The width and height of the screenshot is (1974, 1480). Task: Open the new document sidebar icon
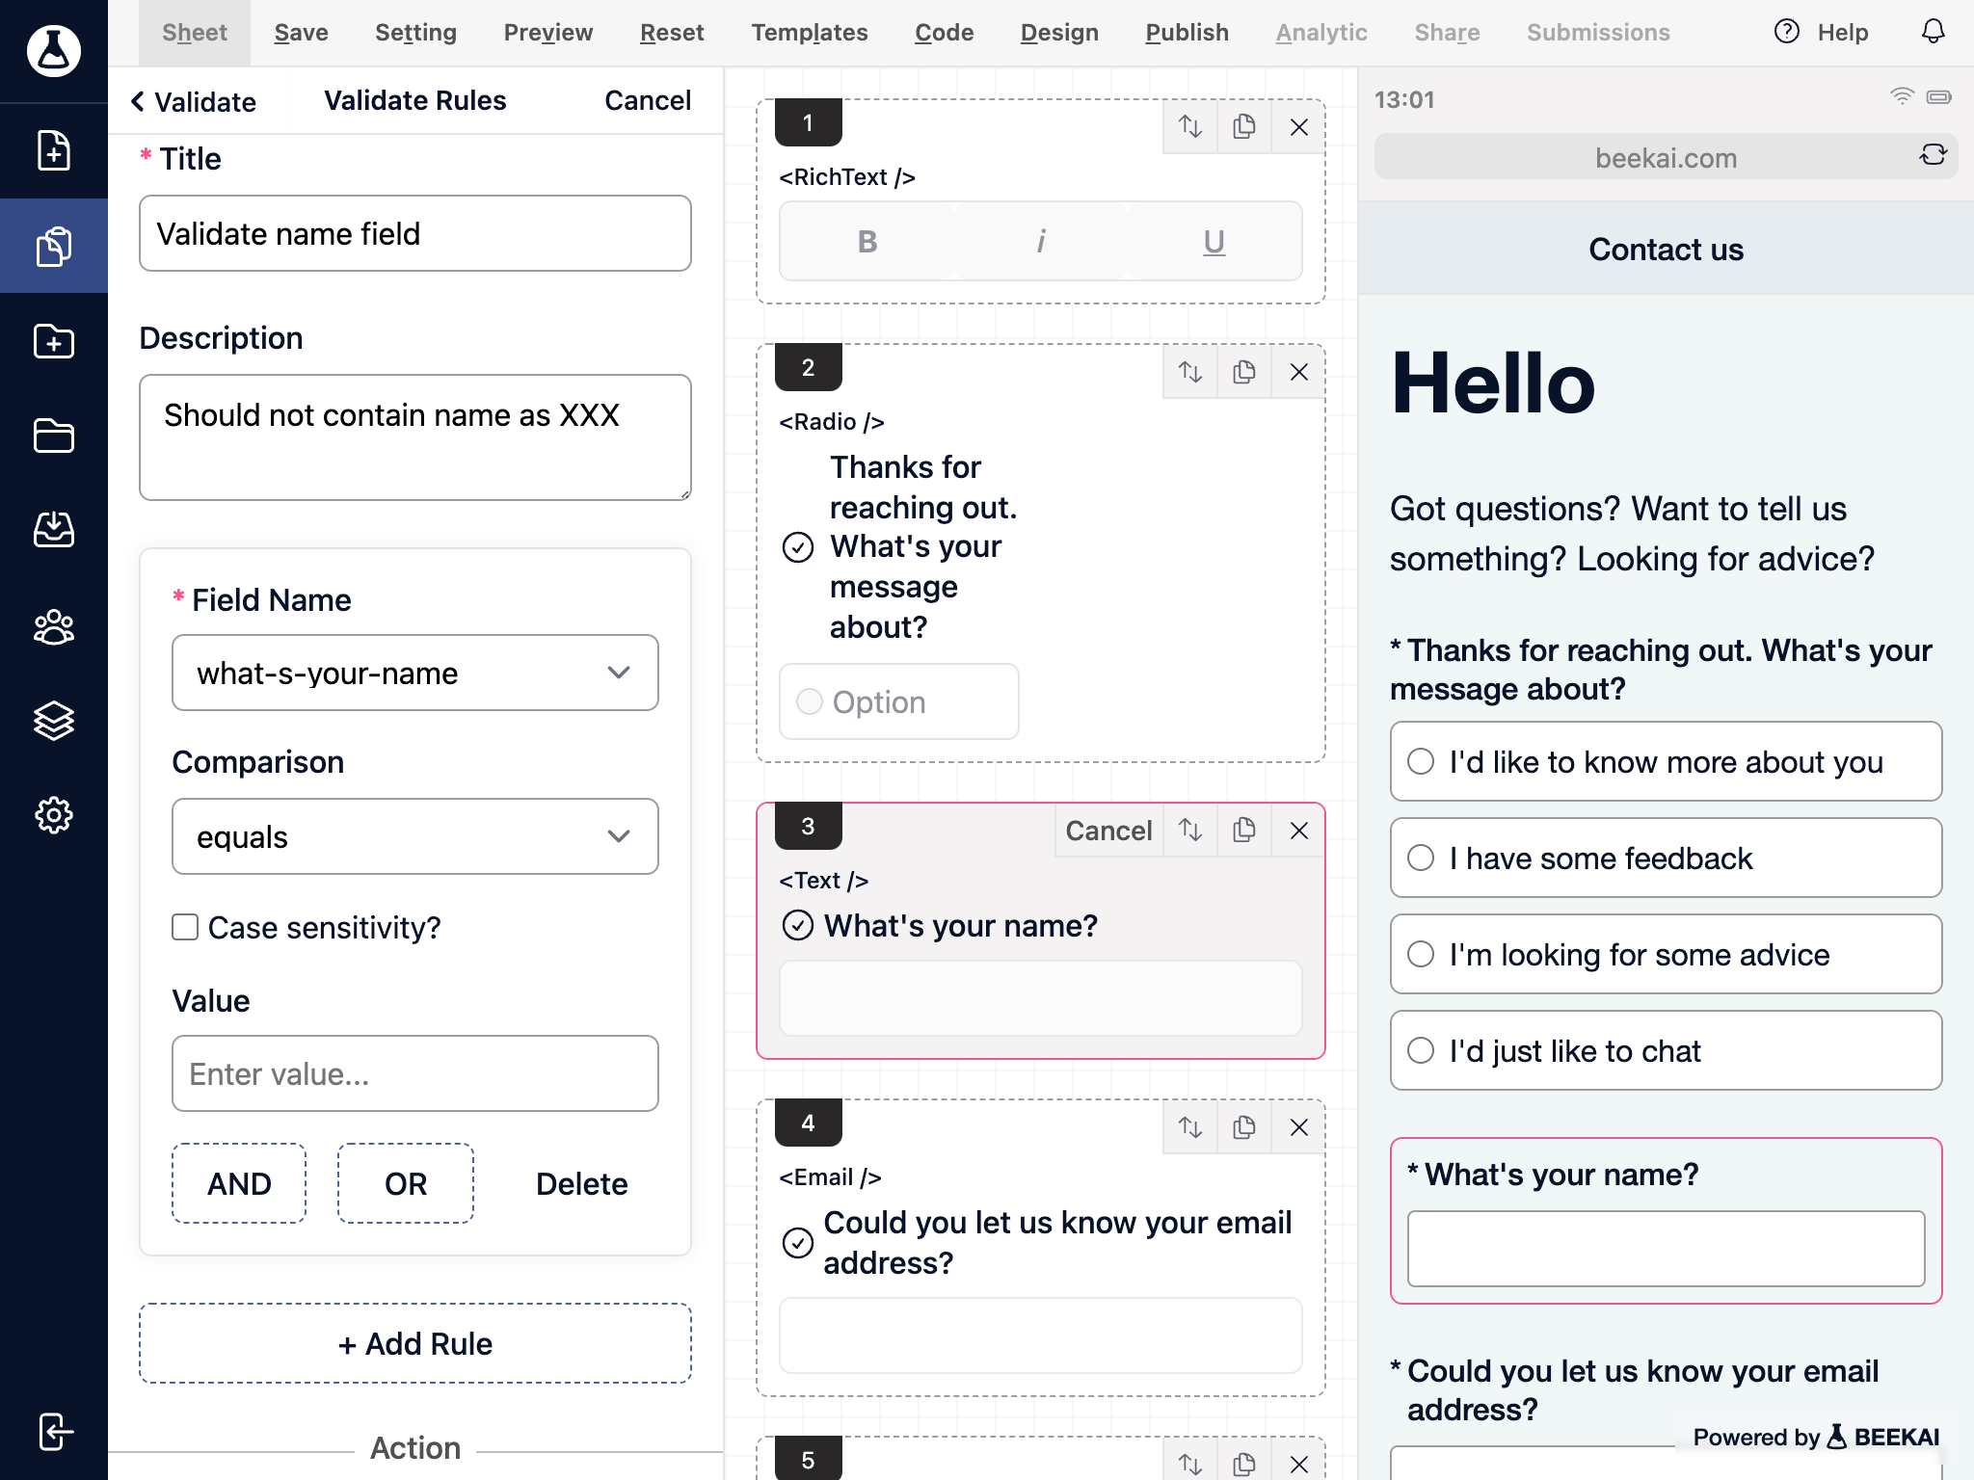54,150
